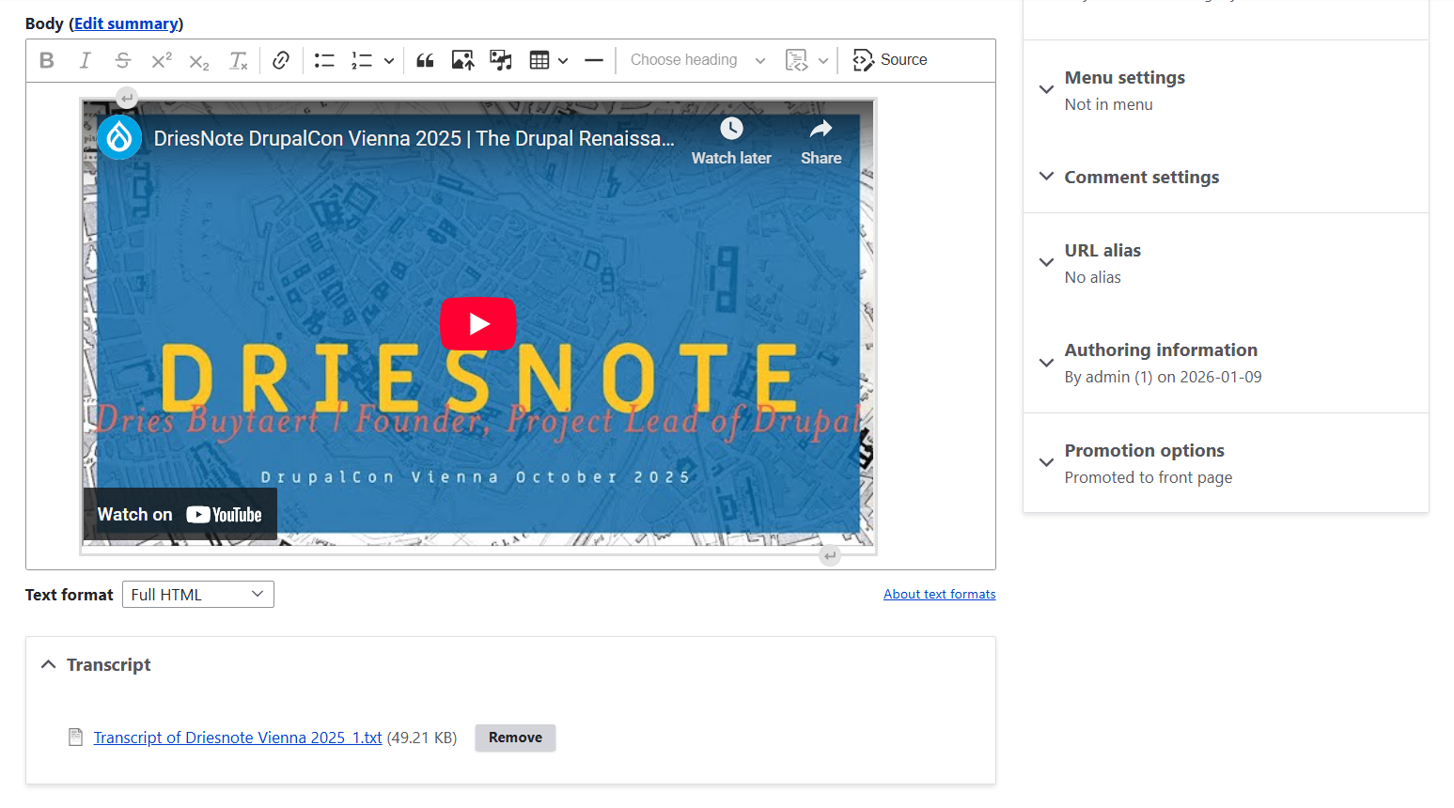The width and height of the screenshot is (1454, 808).
Task: Insert media from the toolbar
Action: 500,60
